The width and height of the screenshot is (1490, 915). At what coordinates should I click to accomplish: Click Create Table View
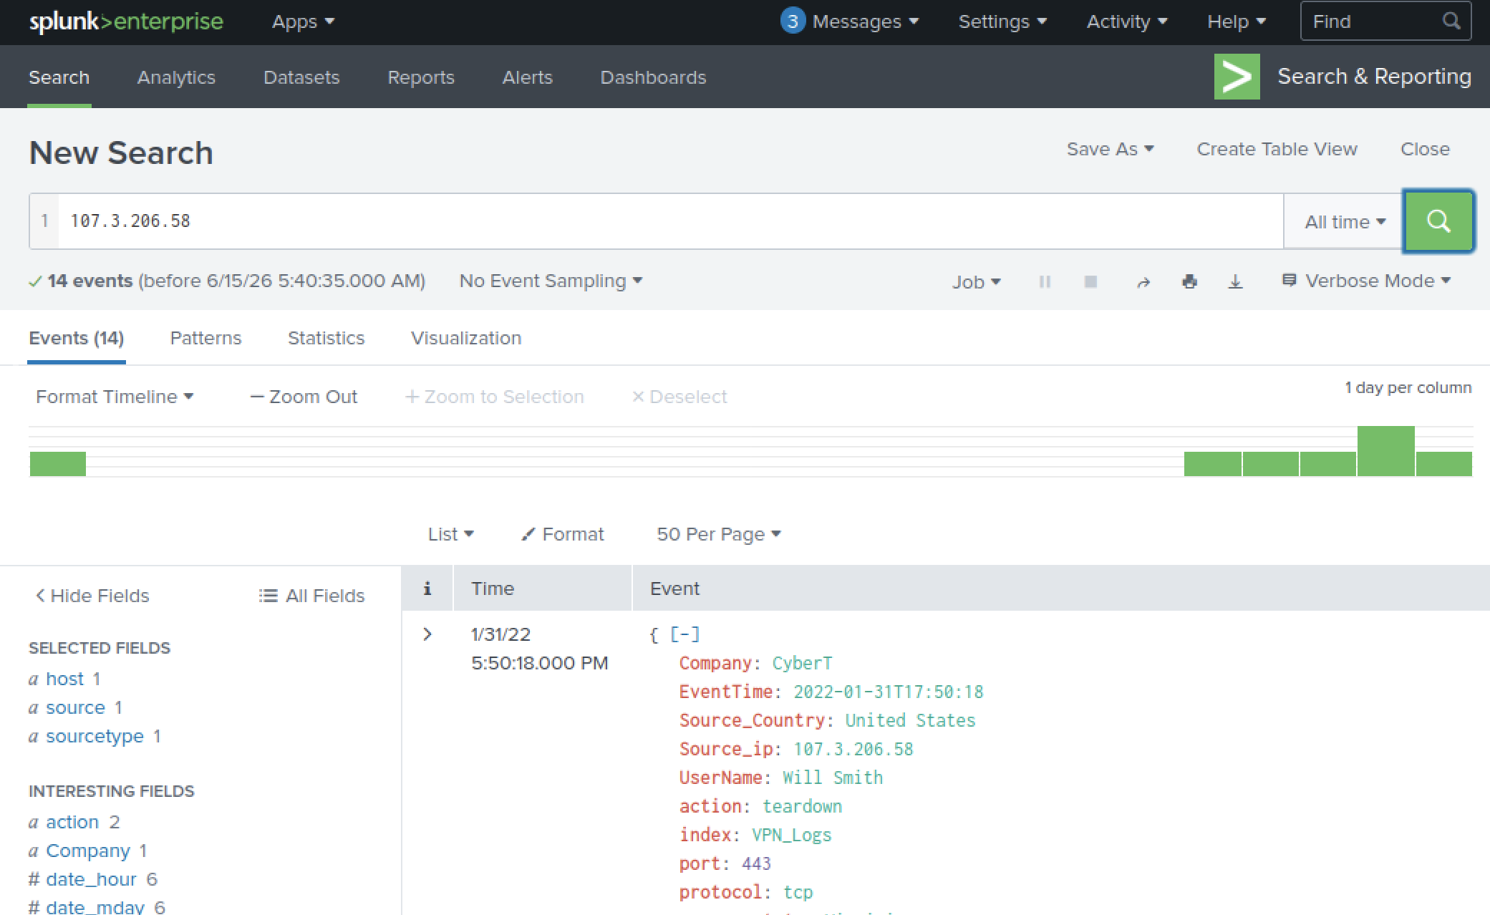(x=1277, y=149)
